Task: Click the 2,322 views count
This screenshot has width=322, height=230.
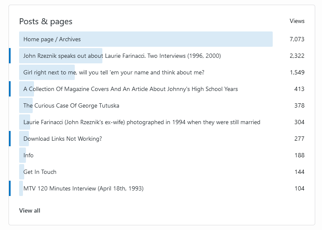Action: click(297, 56)
